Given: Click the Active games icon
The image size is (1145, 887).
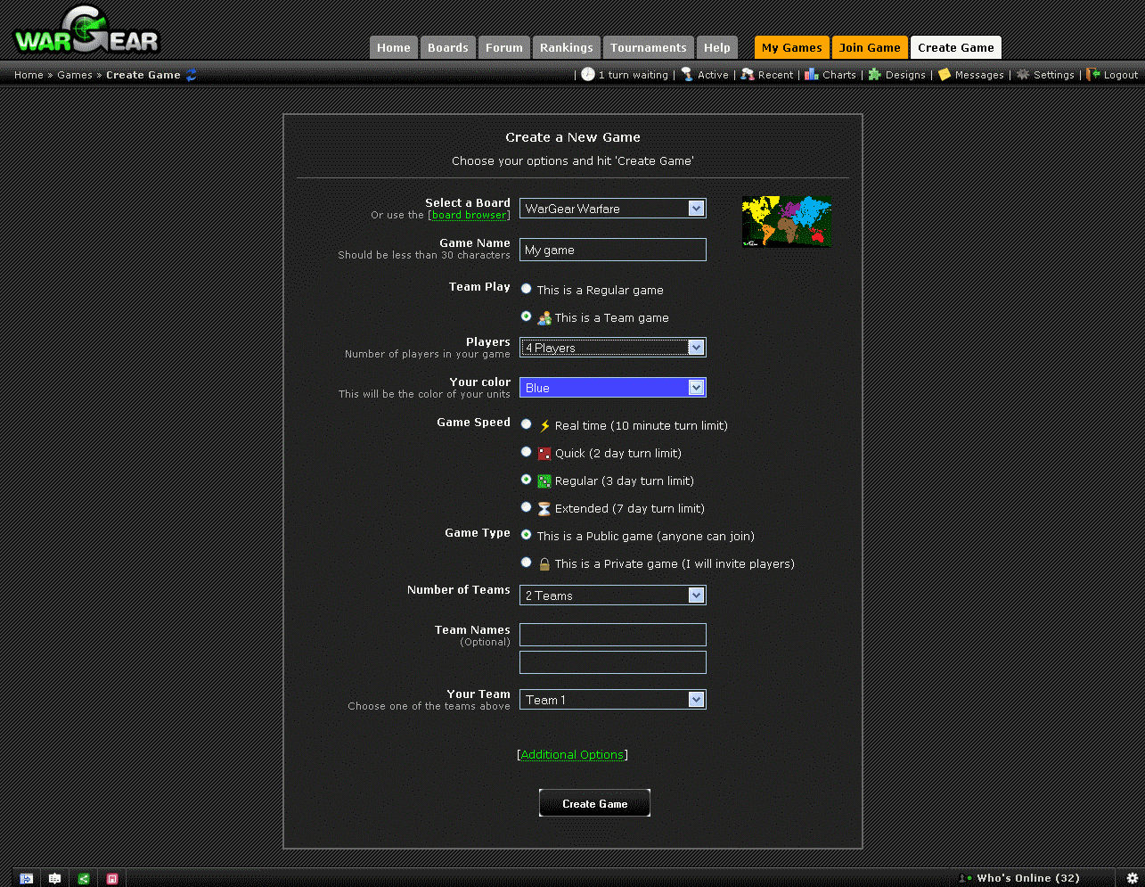Looking at the screenshot, I should tap(687, 75).
